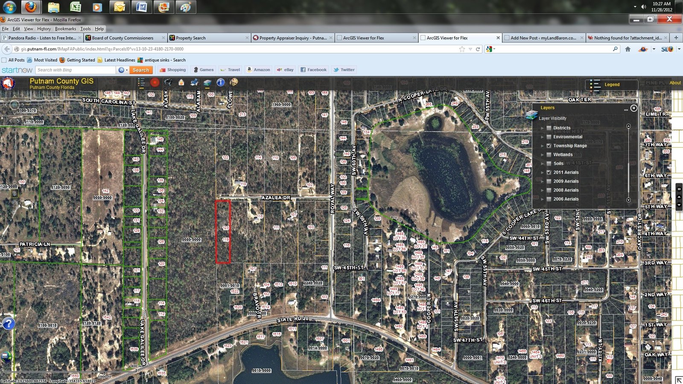
Task: Open the paint palette draw tool
Action: tap(234, 82)
